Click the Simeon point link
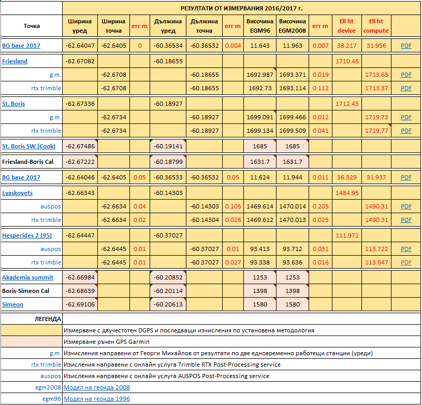Viewport: 422px width, 405px height. click(13, 304)
